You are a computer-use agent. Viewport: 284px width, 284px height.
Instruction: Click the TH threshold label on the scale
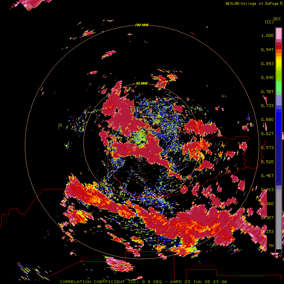(271, 246)
